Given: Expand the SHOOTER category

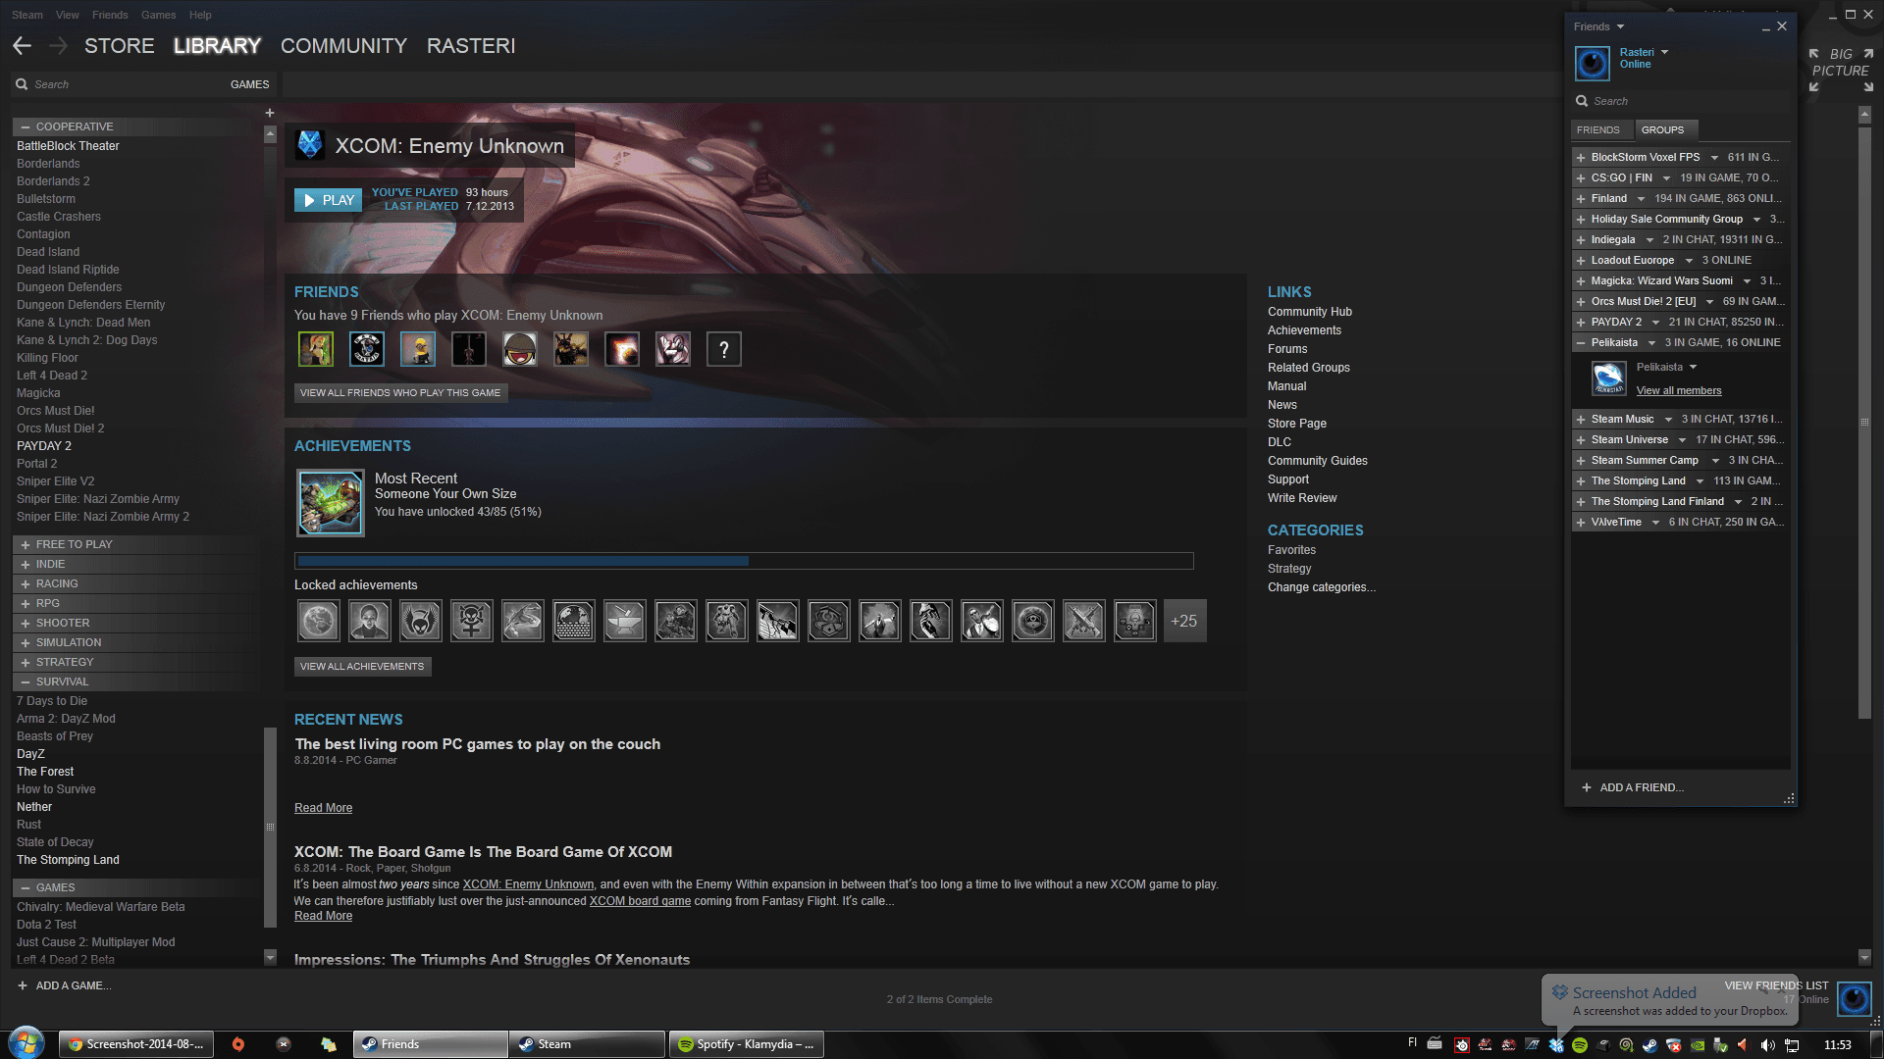Looking at the screenshot, I should [x=26, y=623].
